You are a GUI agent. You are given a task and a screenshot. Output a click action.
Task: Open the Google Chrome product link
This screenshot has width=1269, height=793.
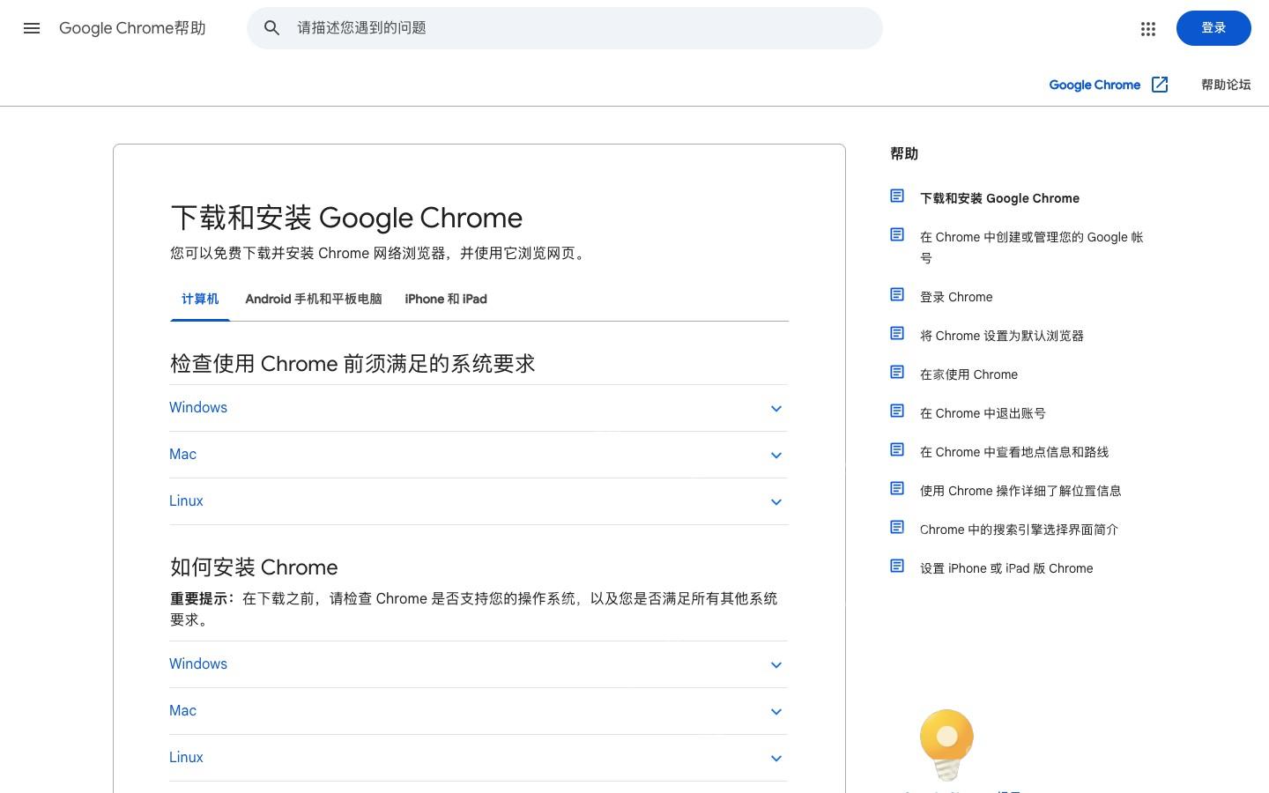click(1095, 85)
